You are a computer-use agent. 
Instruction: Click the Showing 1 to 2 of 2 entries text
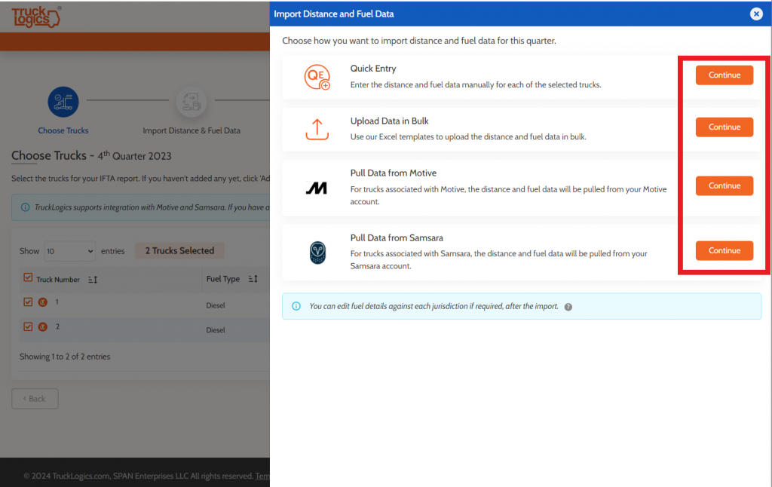[x=65, y=357]
